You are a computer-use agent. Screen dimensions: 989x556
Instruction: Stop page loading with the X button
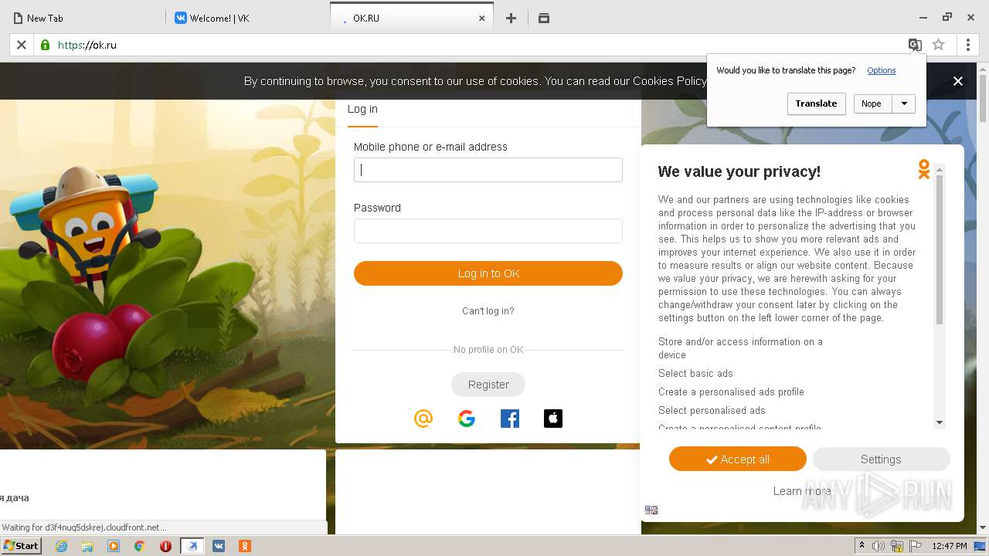tap(22, 45)
